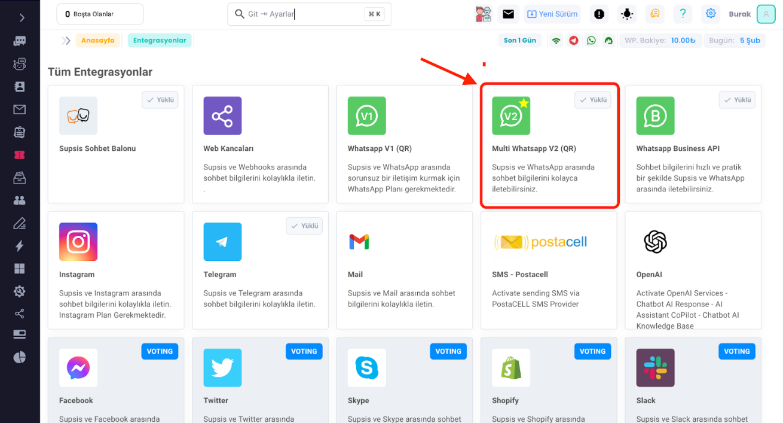
Task: Go to the Anasayfa breadcrumb tab
Action: click(x=98, y=41)
